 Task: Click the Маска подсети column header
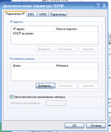click(76, 29)
